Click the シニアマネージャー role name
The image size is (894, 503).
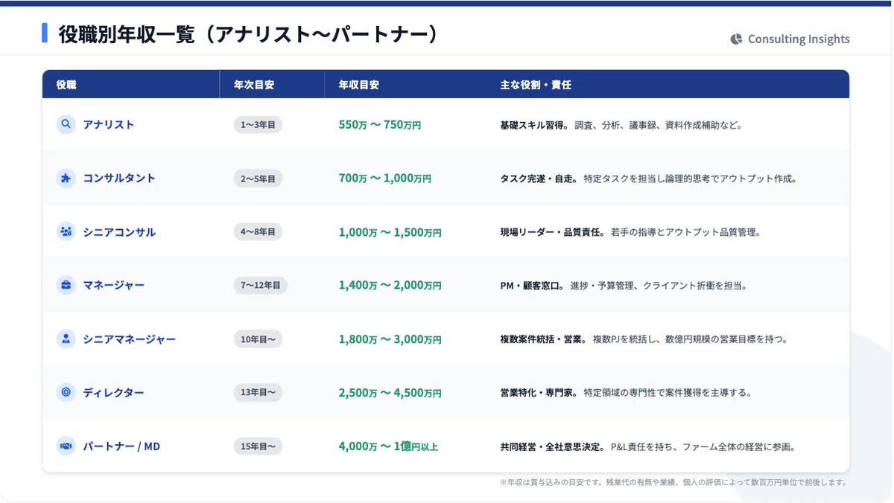click(130, 339)
